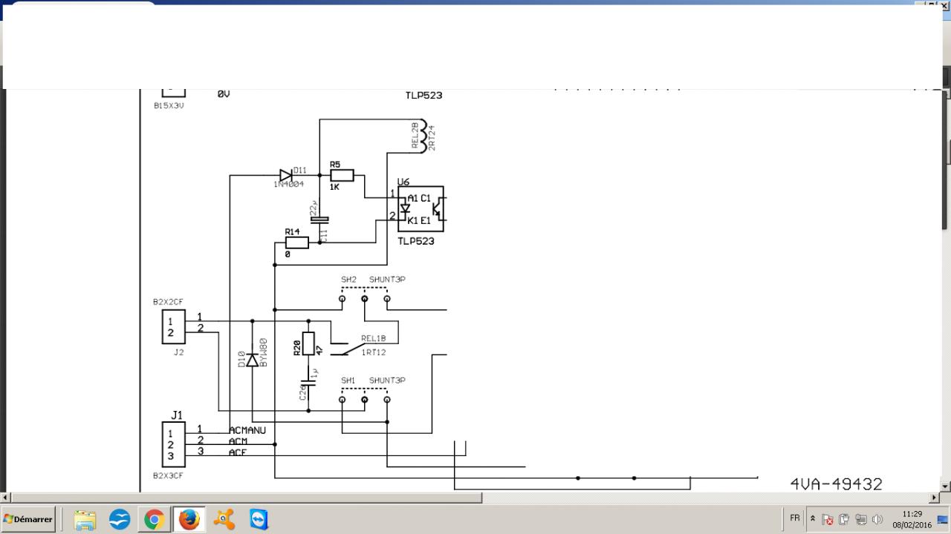Viewport: 951px width, 534px height.
Task: Click the 0V net label
Action: [224, 94]
